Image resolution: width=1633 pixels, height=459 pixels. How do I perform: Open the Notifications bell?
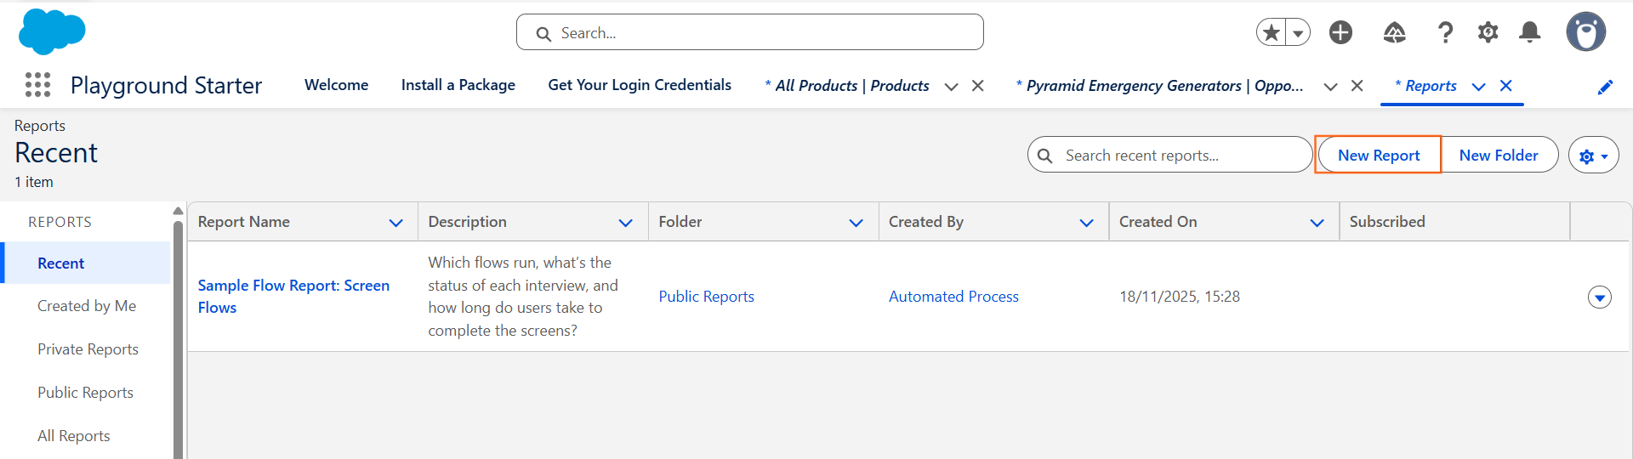[1530, 32]
